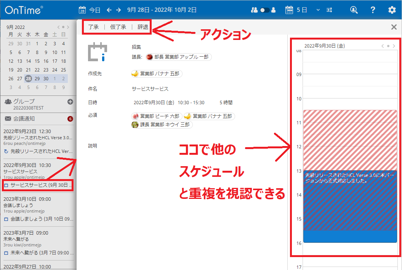Open the help question mark icon
This screenshot has height=270, width=402.
coord(373,10)
